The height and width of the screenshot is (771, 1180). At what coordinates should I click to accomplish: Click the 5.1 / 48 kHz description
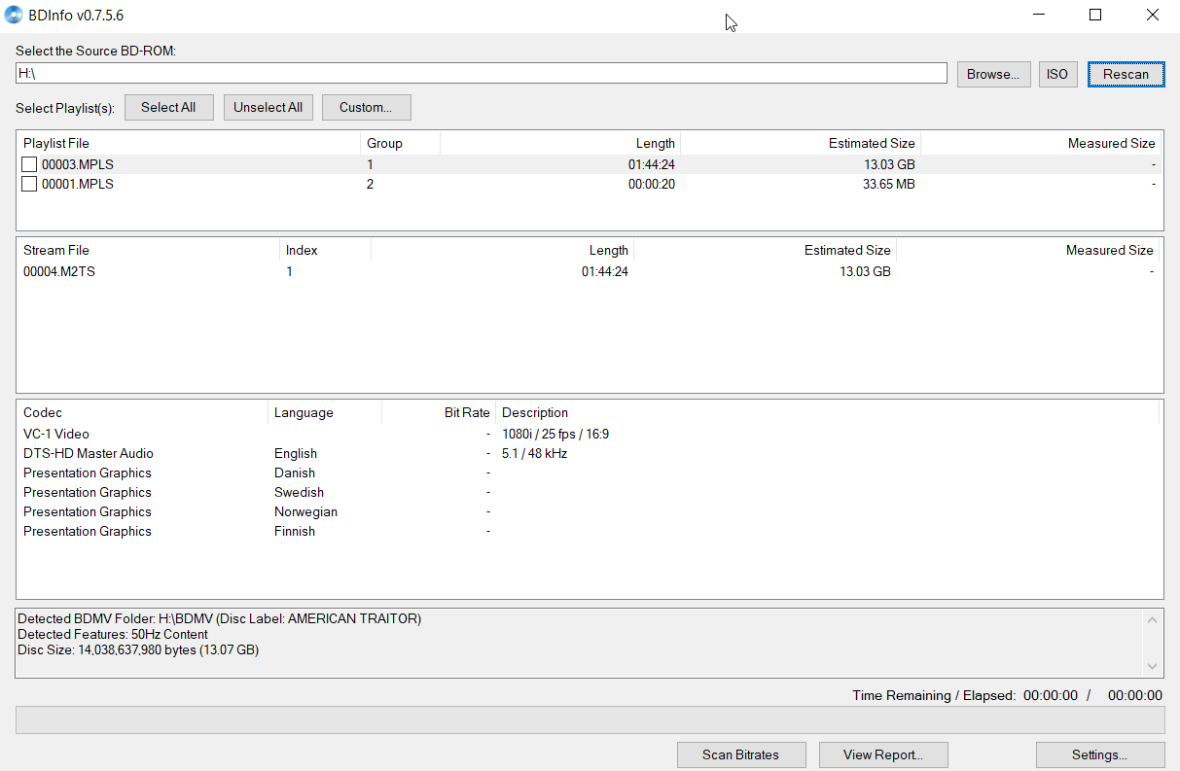click(534, 453)
